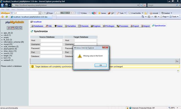
Task: Dismiss the alert with OK button
Action: pyautogui.click(x=101, y=65)
